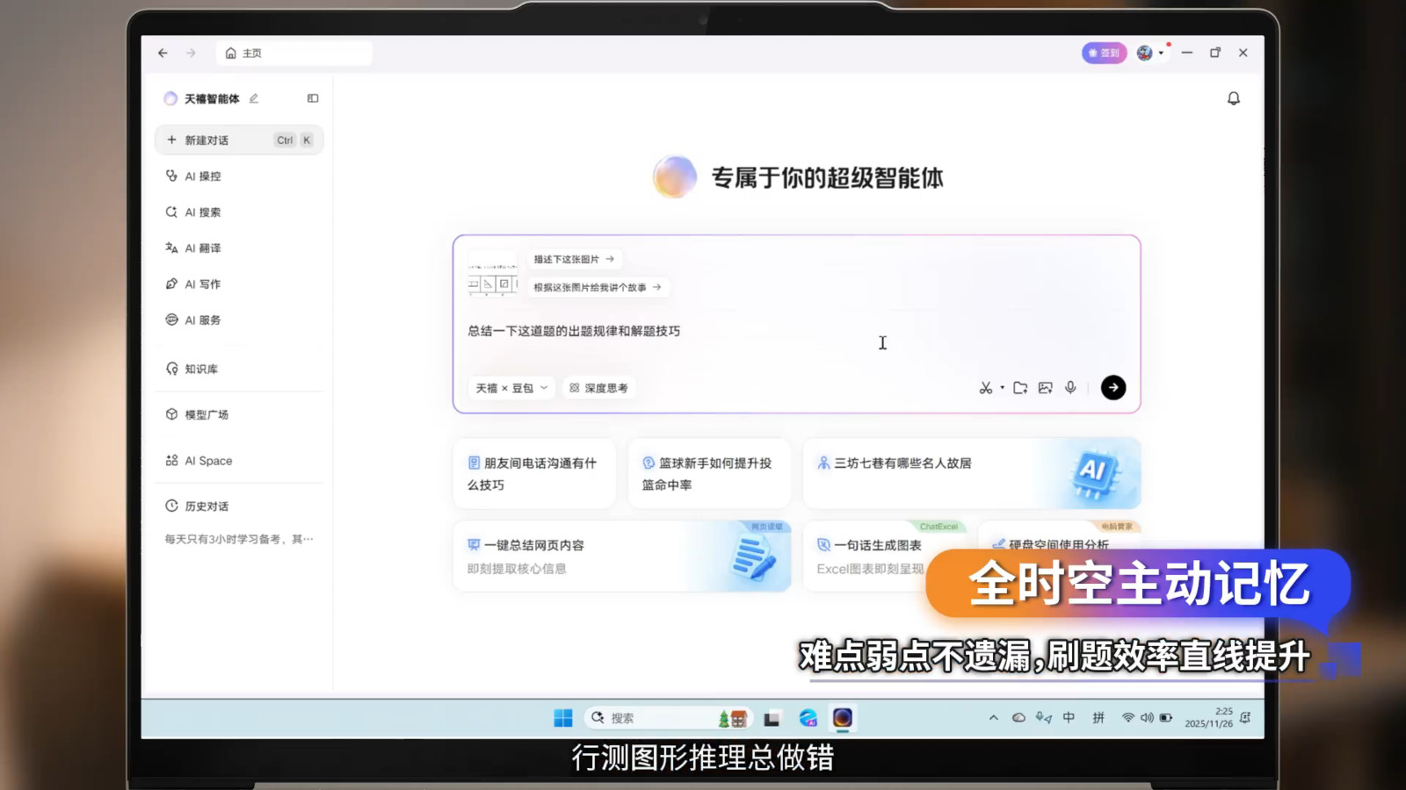Open AI 翻译 in the sidebar

[202, 248]
